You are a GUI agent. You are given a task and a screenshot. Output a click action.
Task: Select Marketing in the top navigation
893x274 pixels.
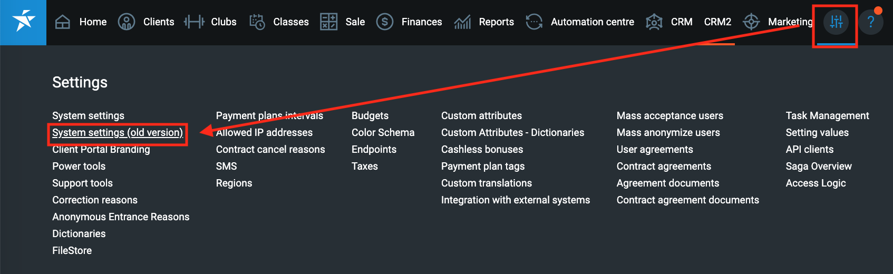[x=790, y=22]
